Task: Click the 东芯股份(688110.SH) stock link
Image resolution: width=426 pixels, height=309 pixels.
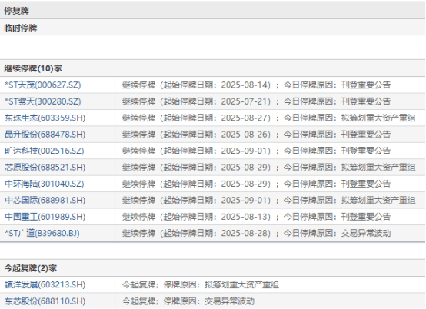Action: 45,301
